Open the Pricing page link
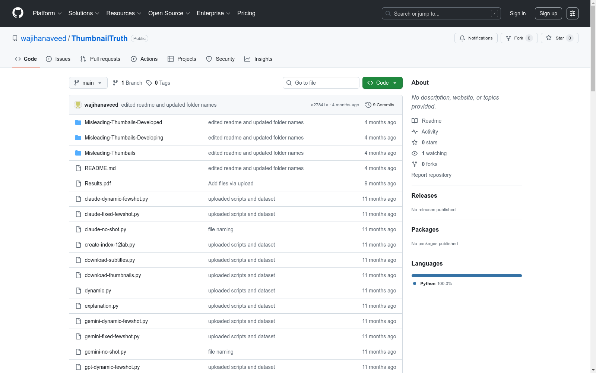This screenshot has height=373, width=596. pyautogui.click(x=246, y=13)
